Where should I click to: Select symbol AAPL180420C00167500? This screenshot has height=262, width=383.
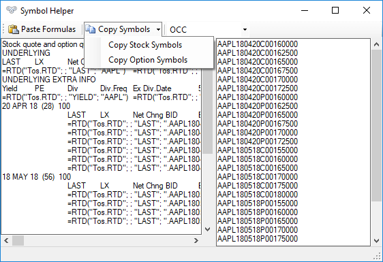[x=258, y=71]
